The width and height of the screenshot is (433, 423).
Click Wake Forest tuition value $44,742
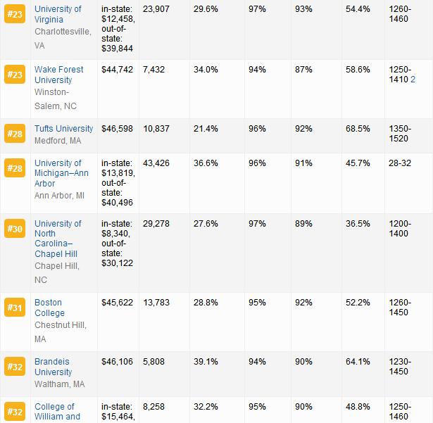pos(116,70)
